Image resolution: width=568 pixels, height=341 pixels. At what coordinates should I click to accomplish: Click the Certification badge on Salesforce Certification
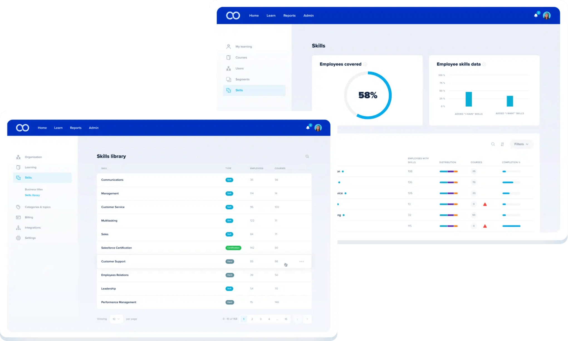233,248
